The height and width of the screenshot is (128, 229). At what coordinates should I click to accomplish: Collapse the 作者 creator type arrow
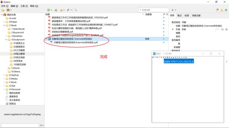point(173,29)
